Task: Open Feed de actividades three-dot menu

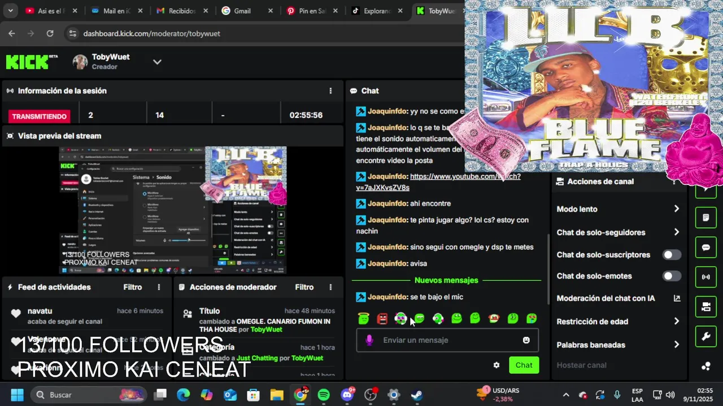Action: pyautogui.click(x=159, y=287)
